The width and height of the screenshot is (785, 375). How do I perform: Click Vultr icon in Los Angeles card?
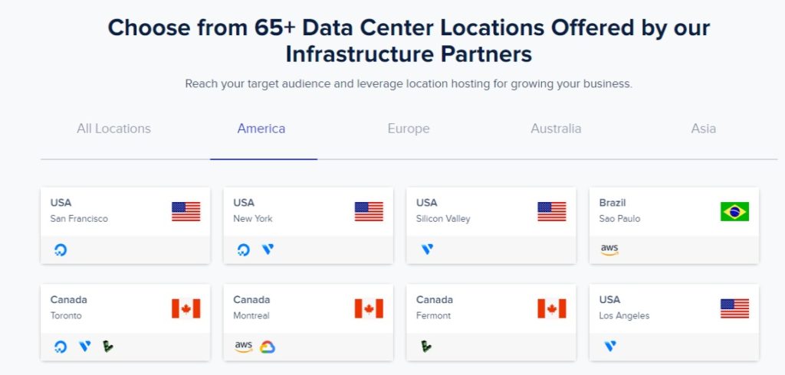(609, 346)
